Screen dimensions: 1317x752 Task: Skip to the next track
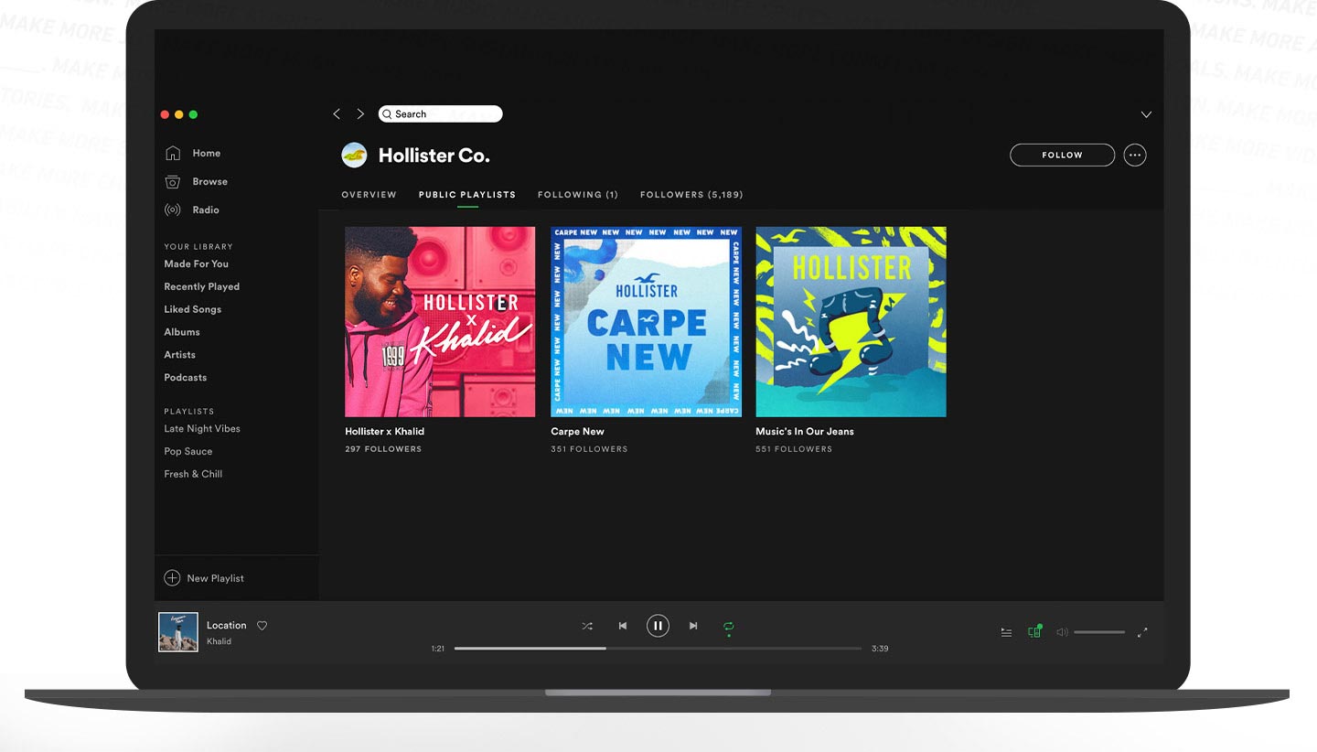coord(693,627)
